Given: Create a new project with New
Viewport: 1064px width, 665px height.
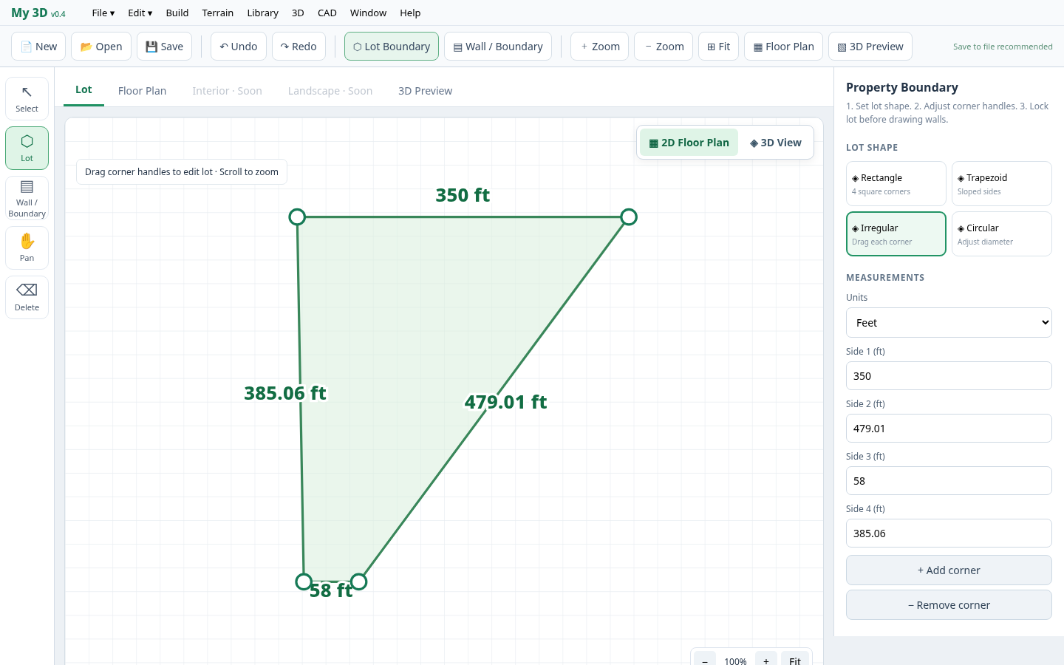Looking at the screenshot, I should coord(38,46).
